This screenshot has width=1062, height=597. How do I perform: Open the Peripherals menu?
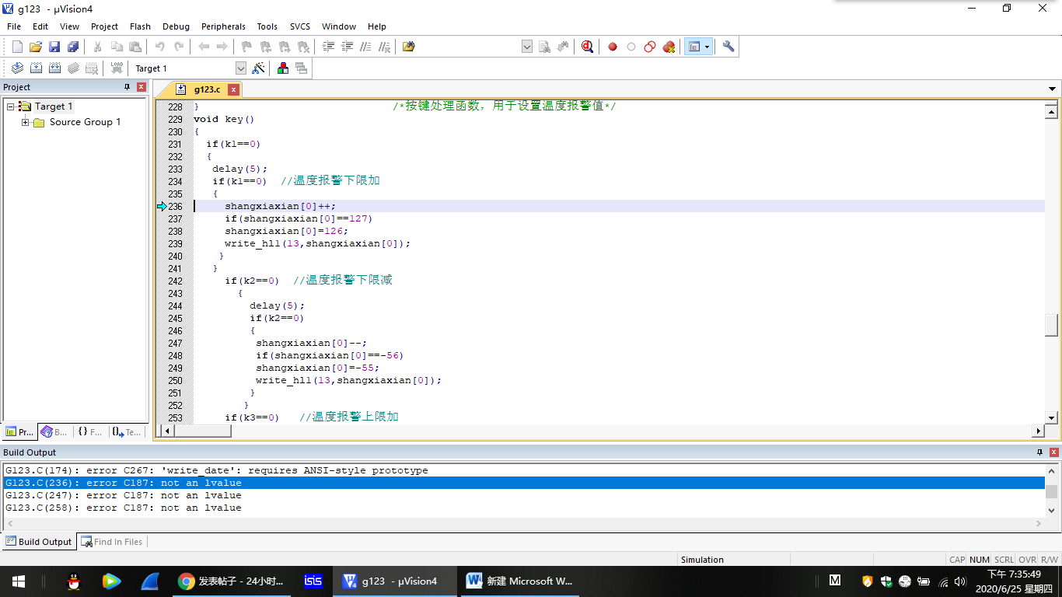[223, 26]
